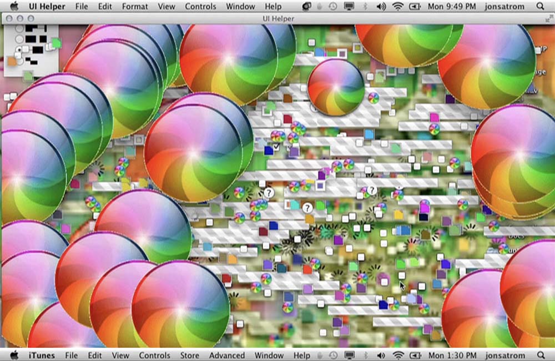Viewport: 555px width, 361px height.
Task: Open Help menu in the UI Helper menu bar
Action: coord(273,6)
